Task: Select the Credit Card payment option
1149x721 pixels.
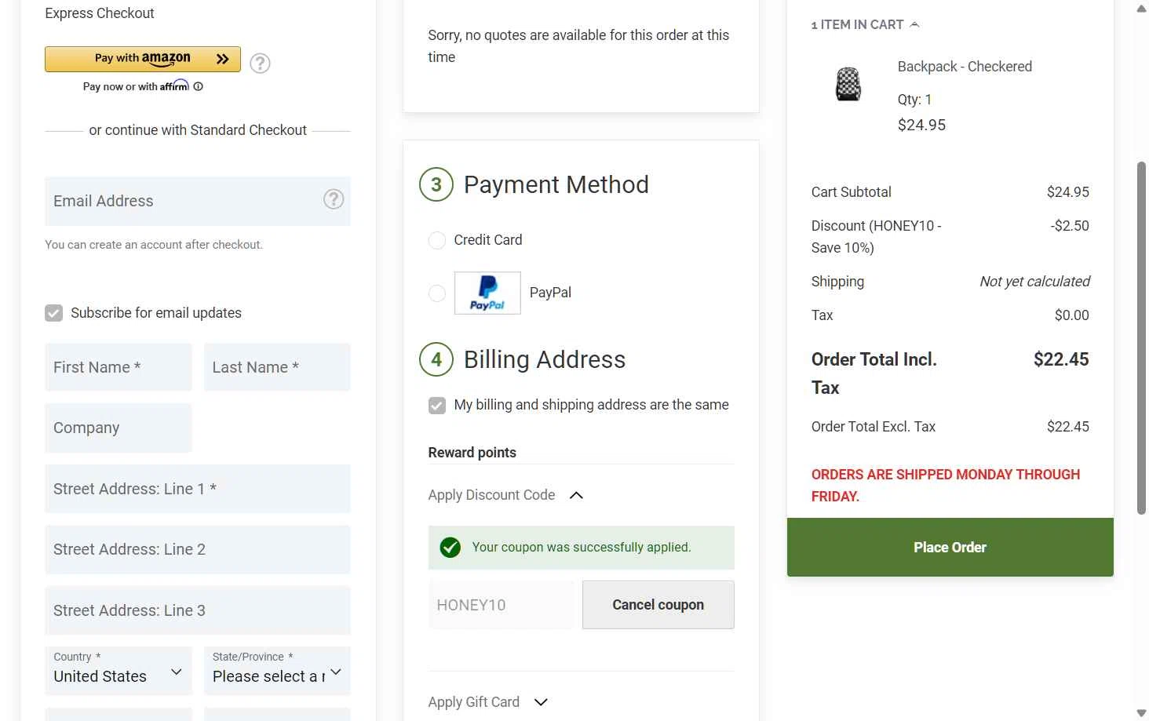Action: point(437,240)
